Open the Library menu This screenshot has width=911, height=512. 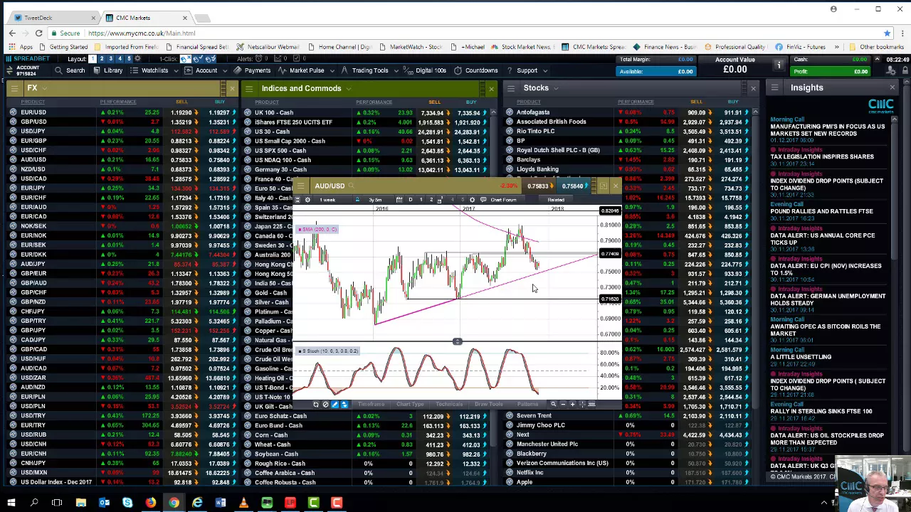[107, 70]
